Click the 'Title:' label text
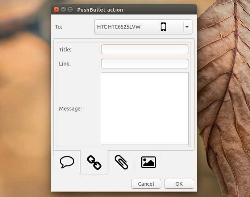Viewport: 250px width, 197px height. coord(65,50)
